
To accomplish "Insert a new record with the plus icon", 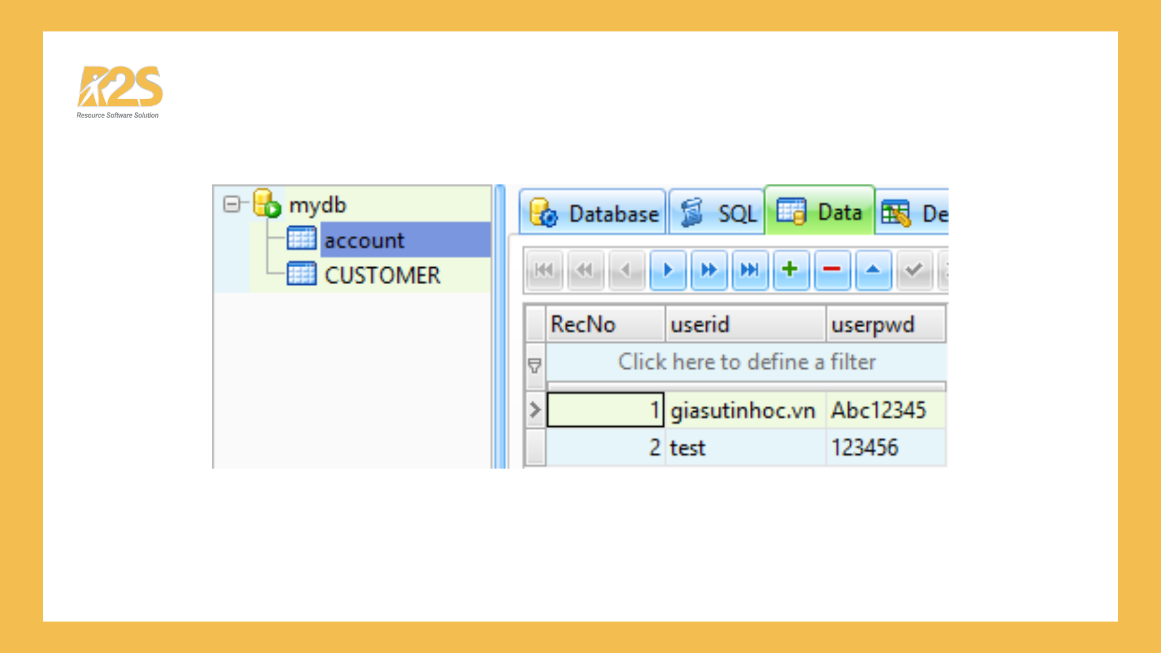I will coord(791,270).
